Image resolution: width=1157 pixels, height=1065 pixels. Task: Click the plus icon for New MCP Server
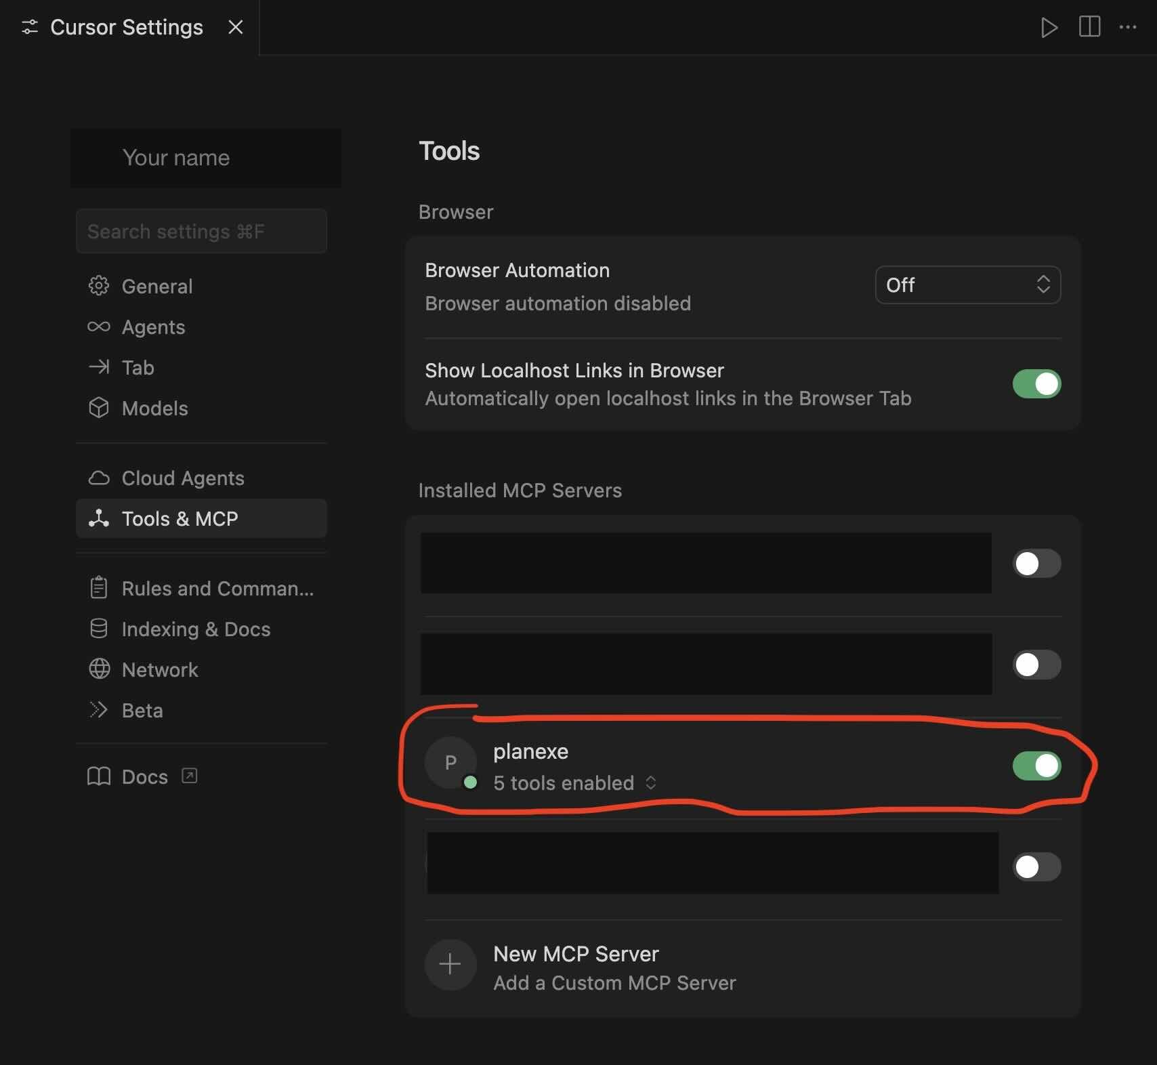tap(450, 964)
